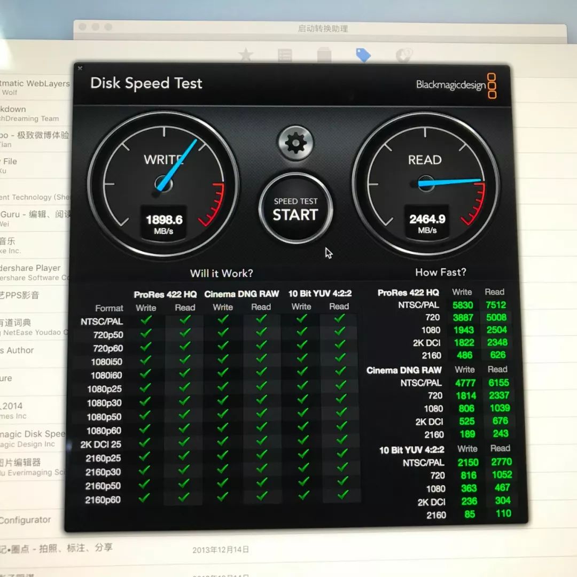This screenshot has height=577, width=577.
Task: Select the 2464.9 MB/s read readout
Action: [x=427, y=223]
